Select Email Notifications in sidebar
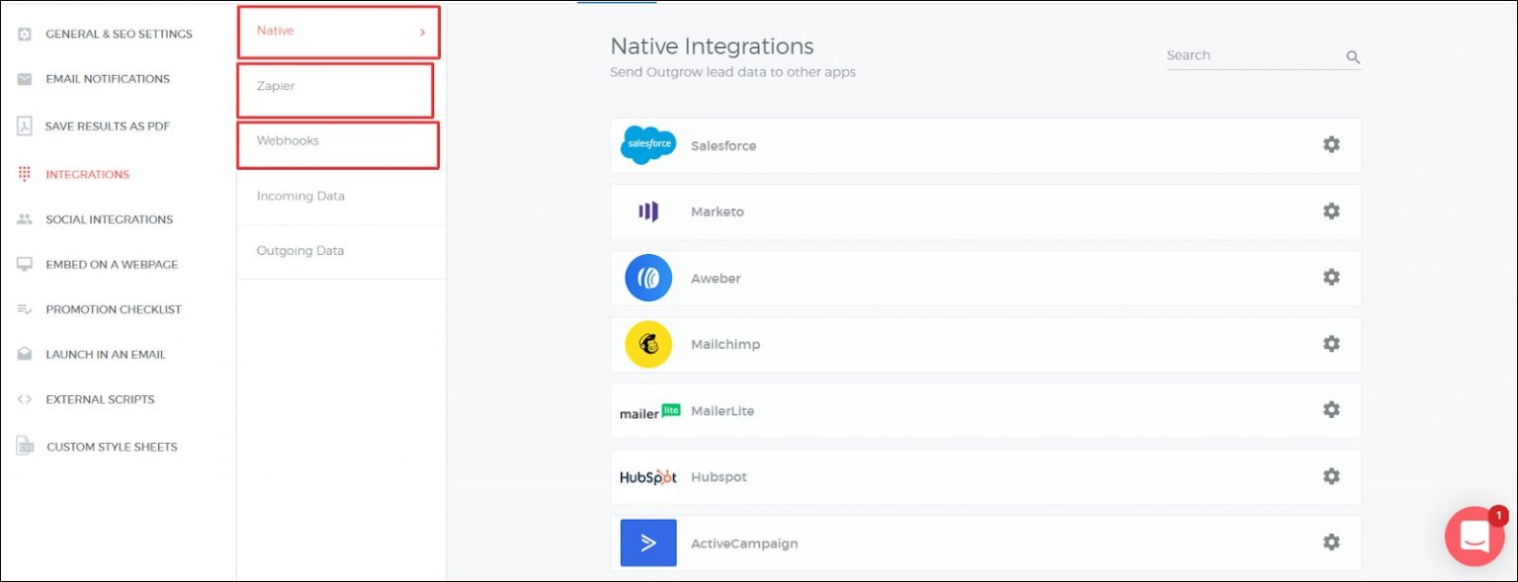The height and width of the screenshot is (582, 1518). click(x=107, y=79)
